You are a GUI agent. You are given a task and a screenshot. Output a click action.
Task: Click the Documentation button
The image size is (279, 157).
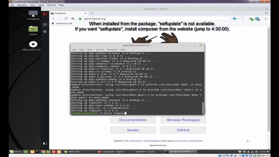point(133,120)
